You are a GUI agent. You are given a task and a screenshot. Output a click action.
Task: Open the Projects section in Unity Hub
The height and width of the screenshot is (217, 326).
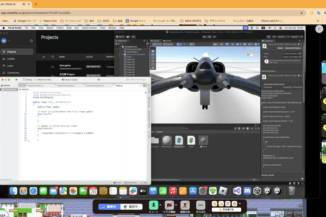[x=17, y=52]
